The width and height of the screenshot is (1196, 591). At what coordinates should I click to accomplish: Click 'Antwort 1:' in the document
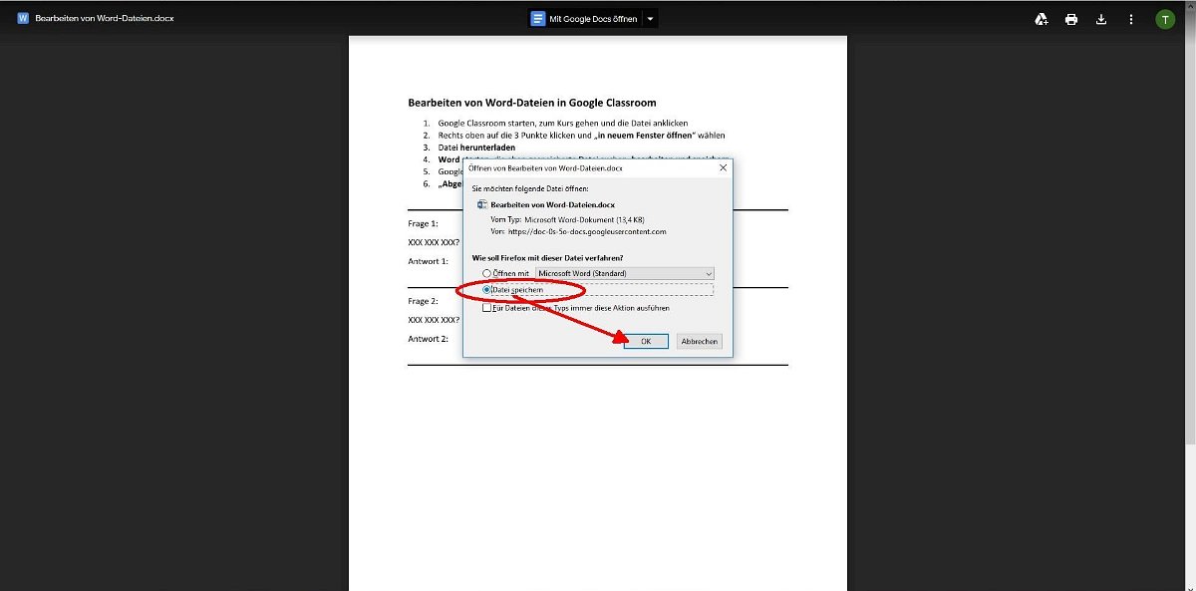tap(428, 261)
